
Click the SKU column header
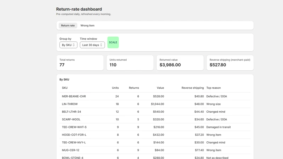coord(65,88)
